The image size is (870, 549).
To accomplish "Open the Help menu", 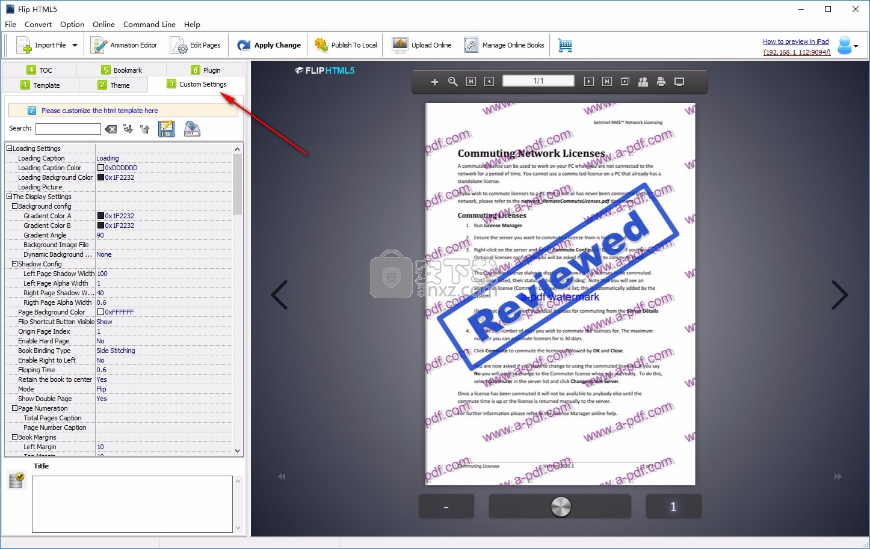I will [192, 25].
